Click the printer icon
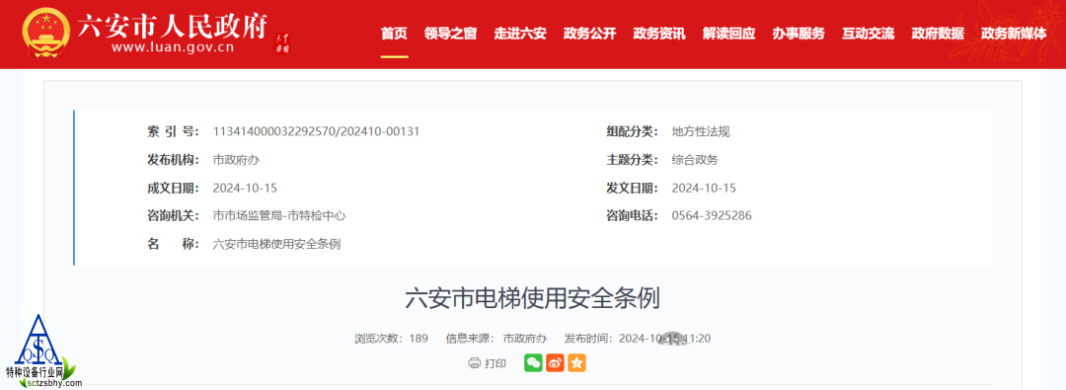 [x=475, y=363]
